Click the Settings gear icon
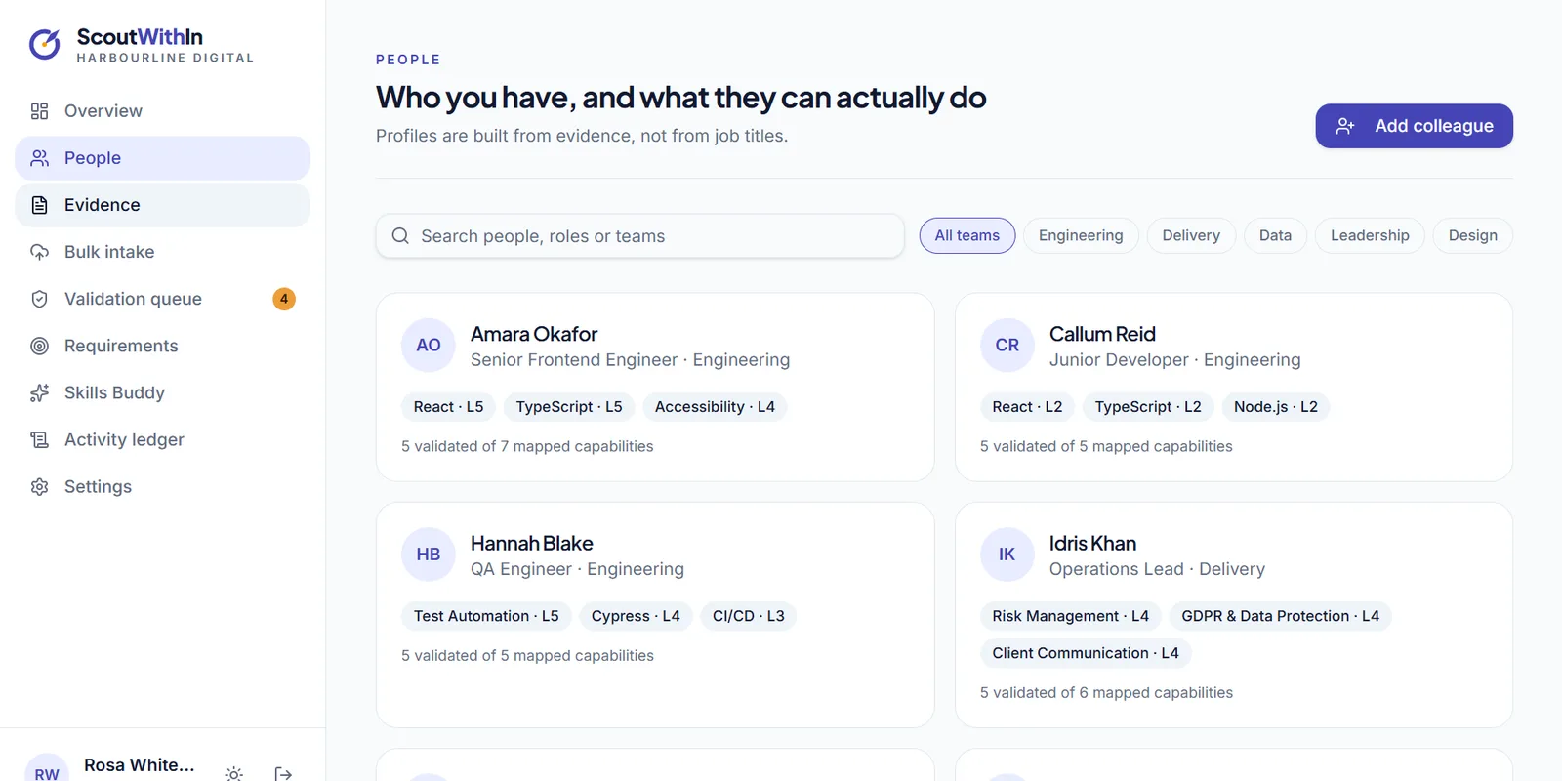1562x781 pixels. (39, 486)
